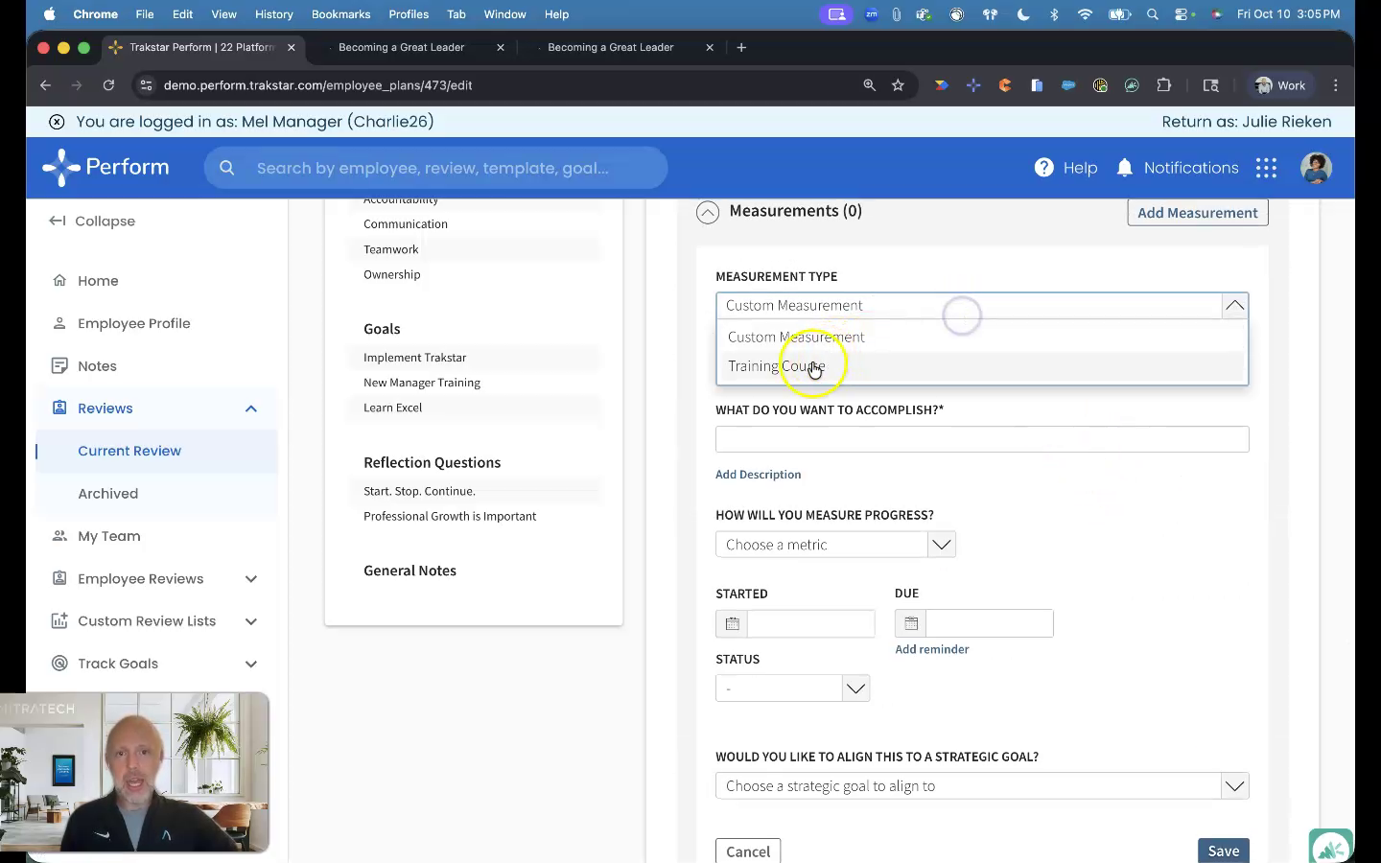Open the Chrome File menu

(144, 14)
